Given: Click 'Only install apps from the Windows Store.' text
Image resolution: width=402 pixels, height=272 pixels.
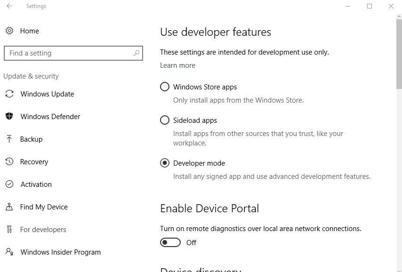Looking at the screenshot, I should click(239, 100).
